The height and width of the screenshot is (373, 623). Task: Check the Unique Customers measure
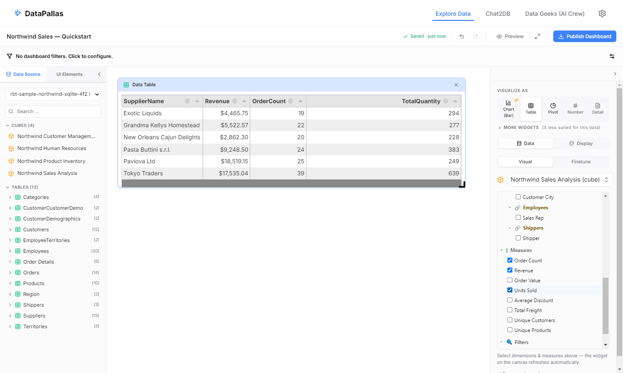coord(510,320)
